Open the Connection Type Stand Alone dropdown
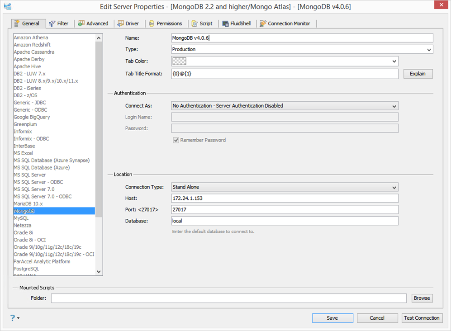 coord(285,187)
